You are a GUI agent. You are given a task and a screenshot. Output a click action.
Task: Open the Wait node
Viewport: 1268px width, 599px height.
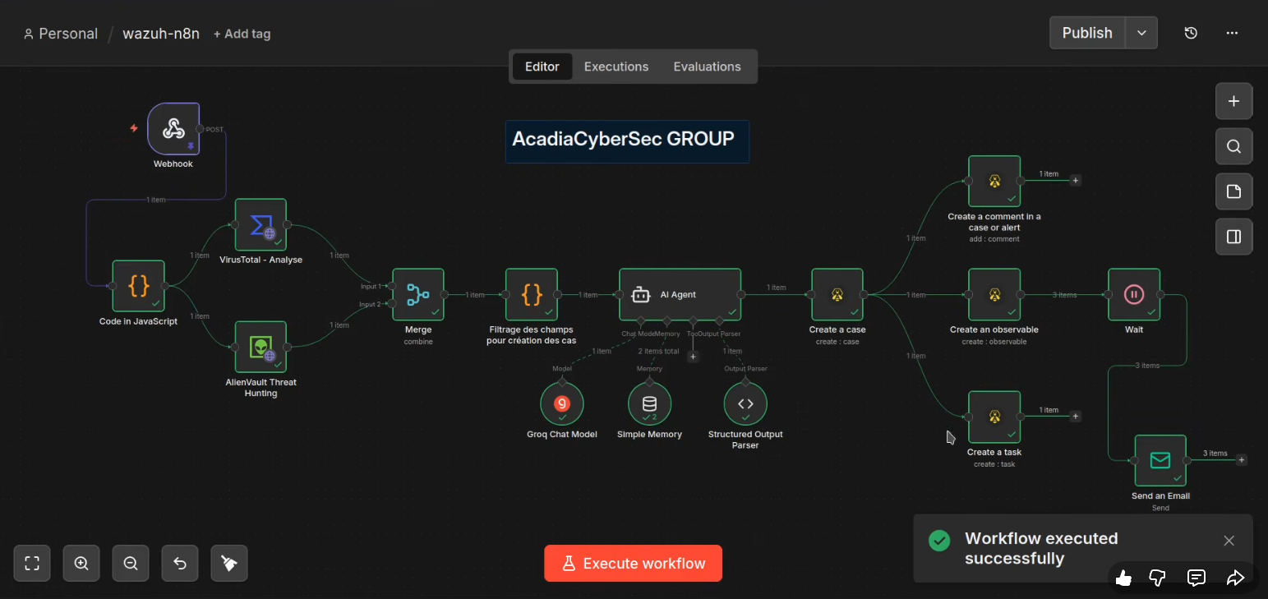click(x=1134, y=294)
